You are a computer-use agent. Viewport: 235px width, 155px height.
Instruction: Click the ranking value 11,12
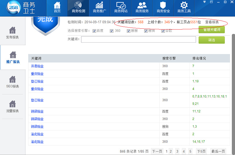point(196,111)
